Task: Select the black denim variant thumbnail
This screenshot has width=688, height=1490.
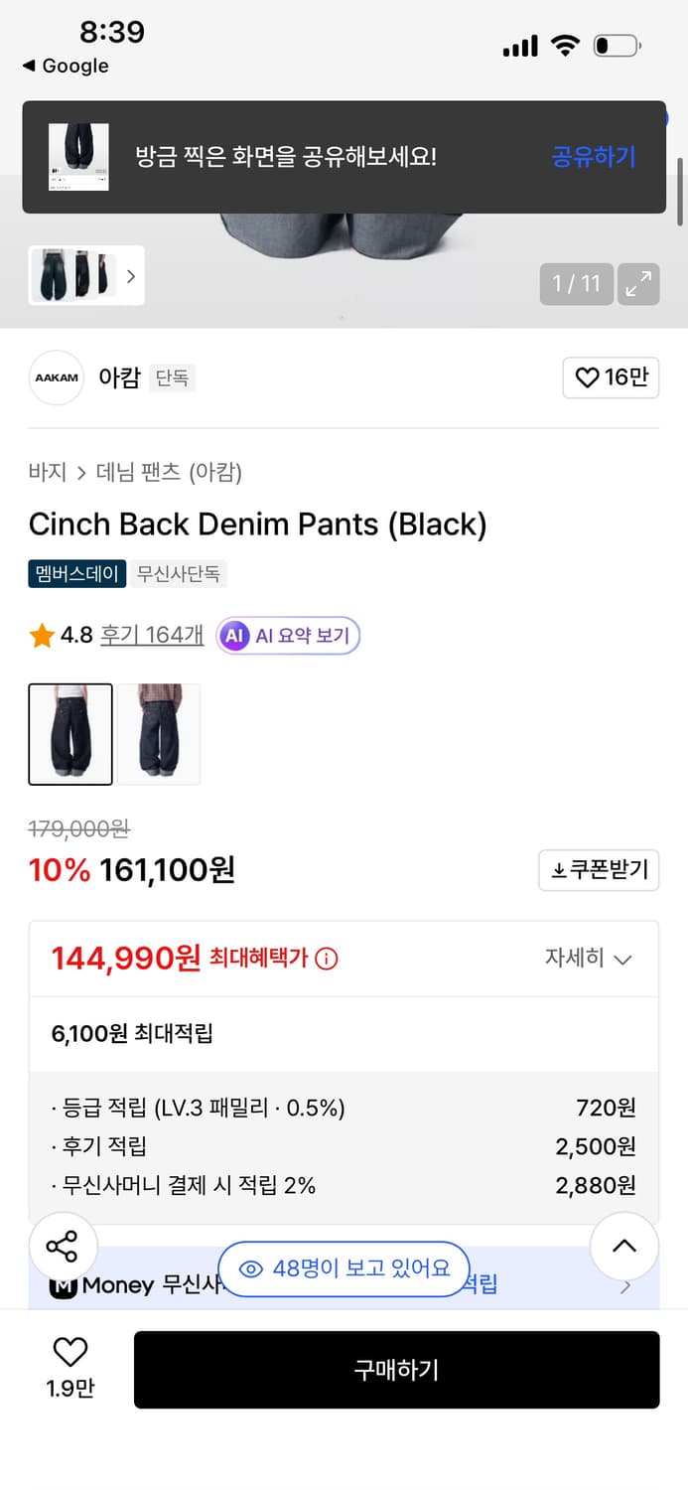Action: pyautogui.click(x=70, y=734)
